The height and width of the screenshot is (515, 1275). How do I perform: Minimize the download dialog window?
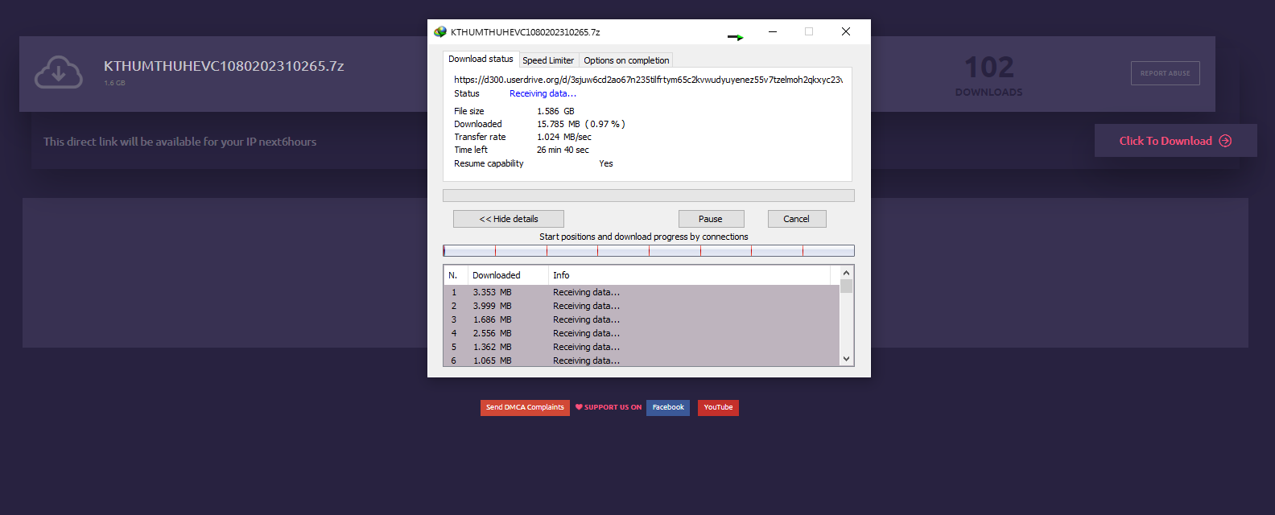773,31
